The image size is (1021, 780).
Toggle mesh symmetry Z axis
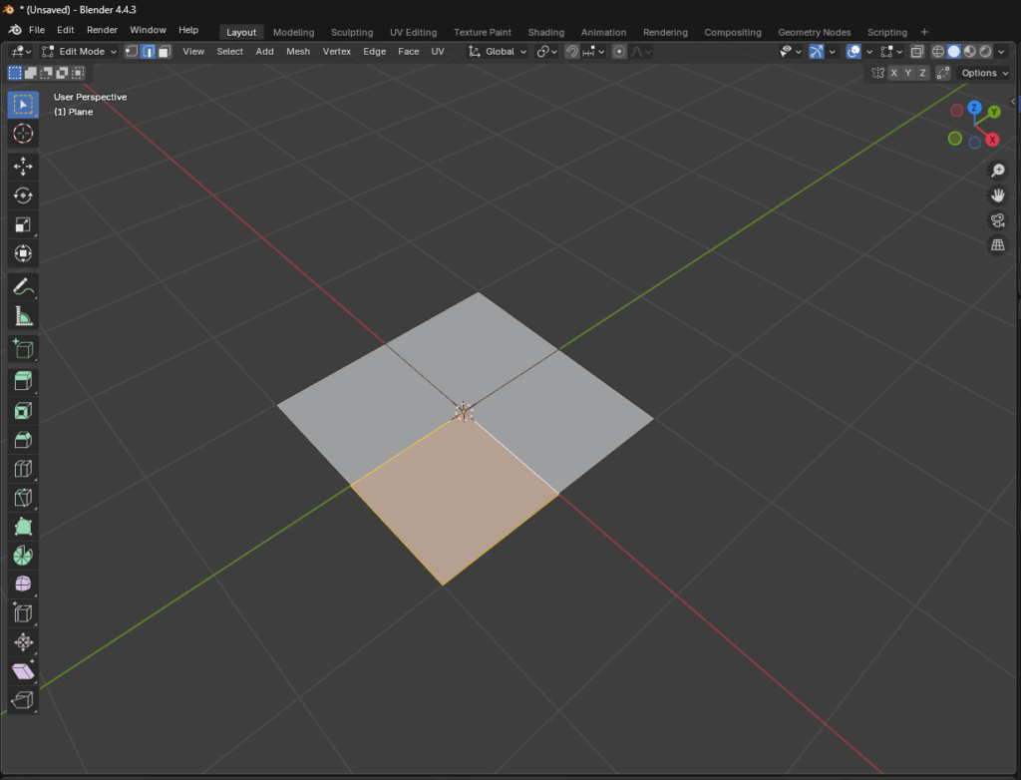tap(922, 73)
